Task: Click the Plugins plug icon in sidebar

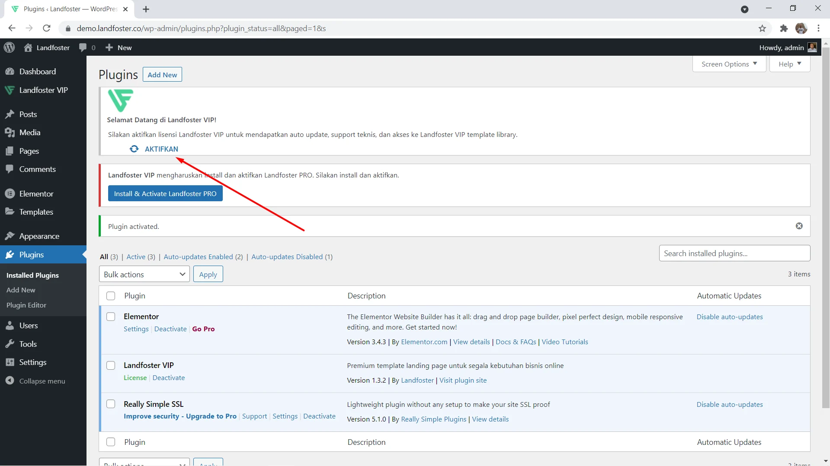Action: tap(10, 255)
